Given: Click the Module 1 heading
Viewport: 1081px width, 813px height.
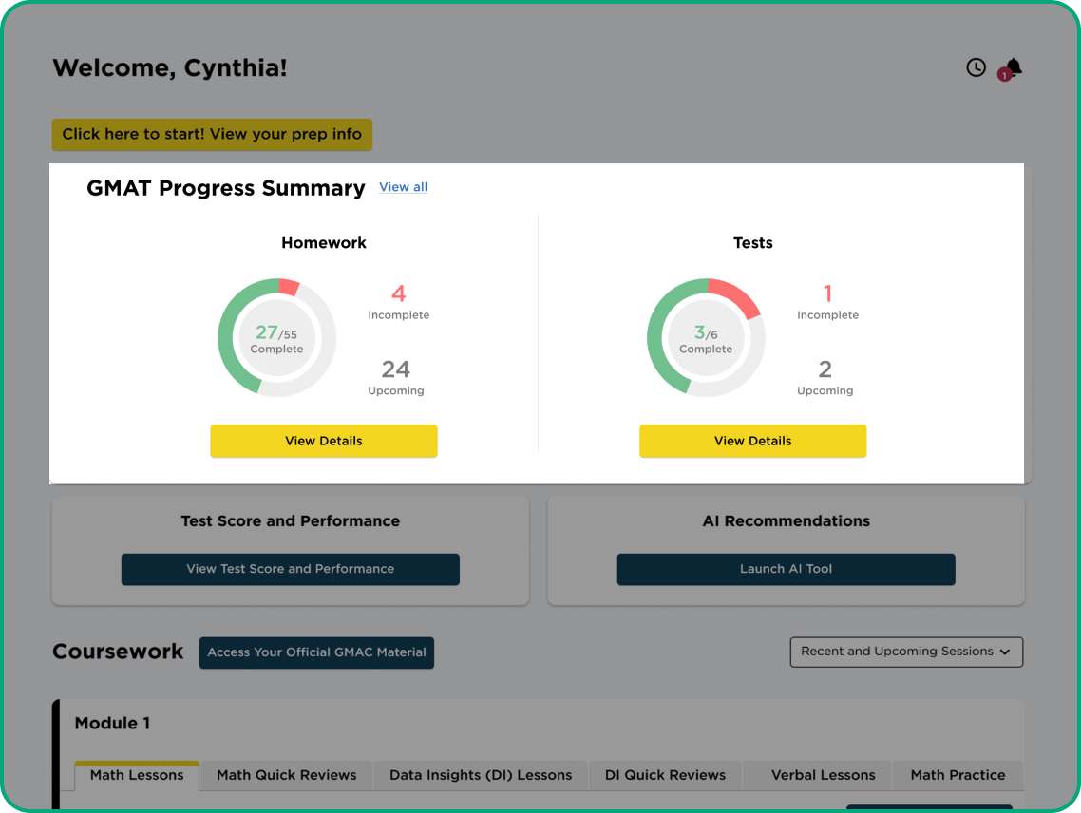Looking at the screenshot, I should pos(112,723).
